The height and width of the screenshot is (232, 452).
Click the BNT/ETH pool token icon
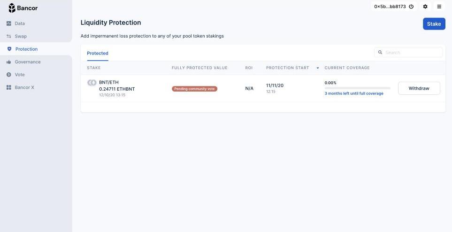tap(92, 83)
